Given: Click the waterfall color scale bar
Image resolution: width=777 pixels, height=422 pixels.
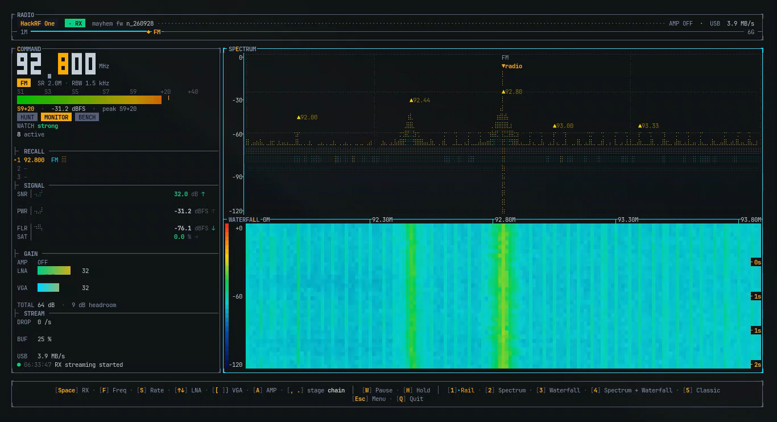Looking at the screenshot, I should point(228,296).
